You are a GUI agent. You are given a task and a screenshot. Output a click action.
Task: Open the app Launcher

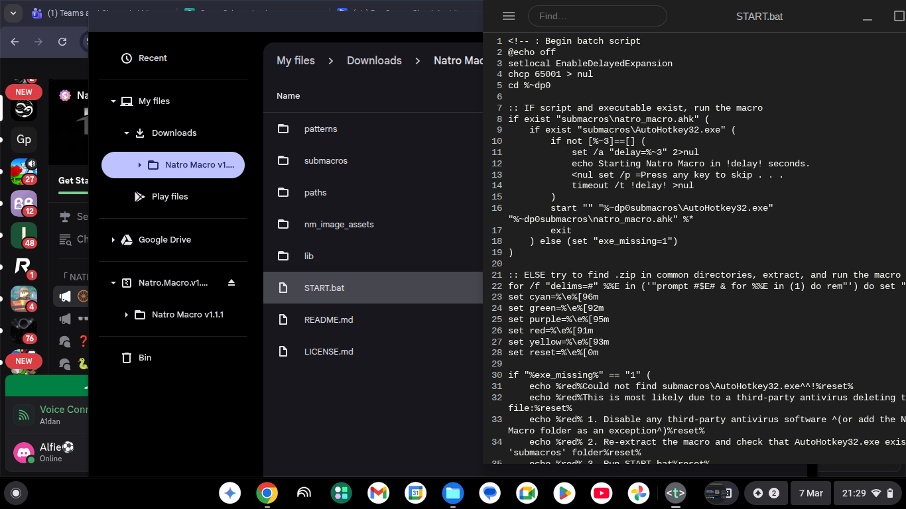229,493
